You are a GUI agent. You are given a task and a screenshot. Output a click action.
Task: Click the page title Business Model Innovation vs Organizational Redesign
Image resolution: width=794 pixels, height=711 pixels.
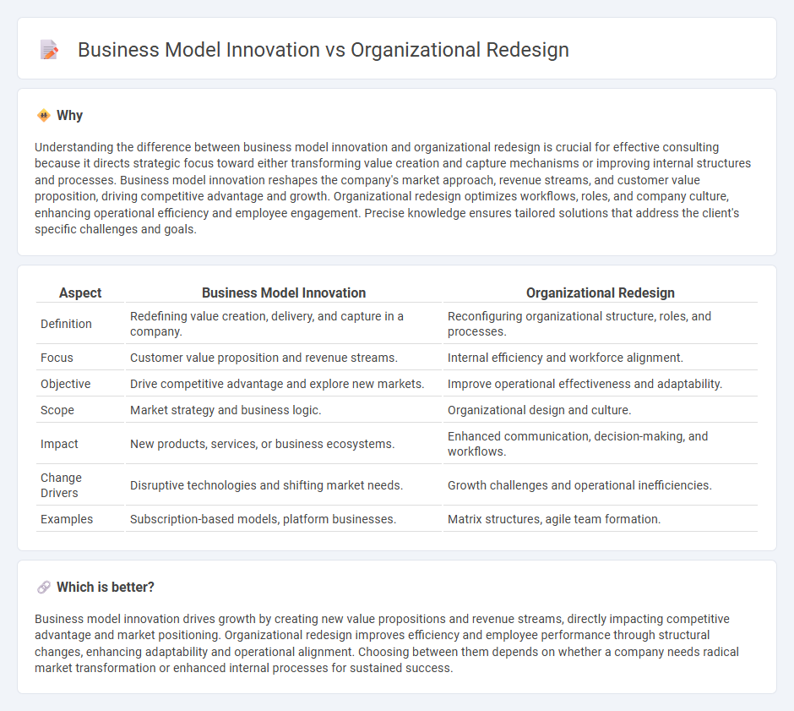click(x=324, y=50)
